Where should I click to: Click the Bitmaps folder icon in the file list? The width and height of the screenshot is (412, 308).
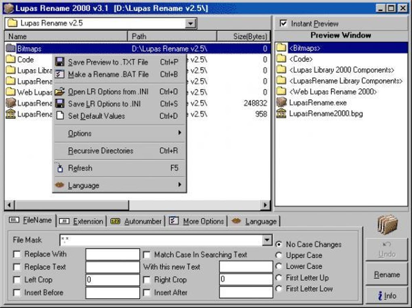coord(11,48)
